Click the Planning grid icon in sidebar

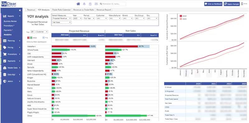point(5,41)
